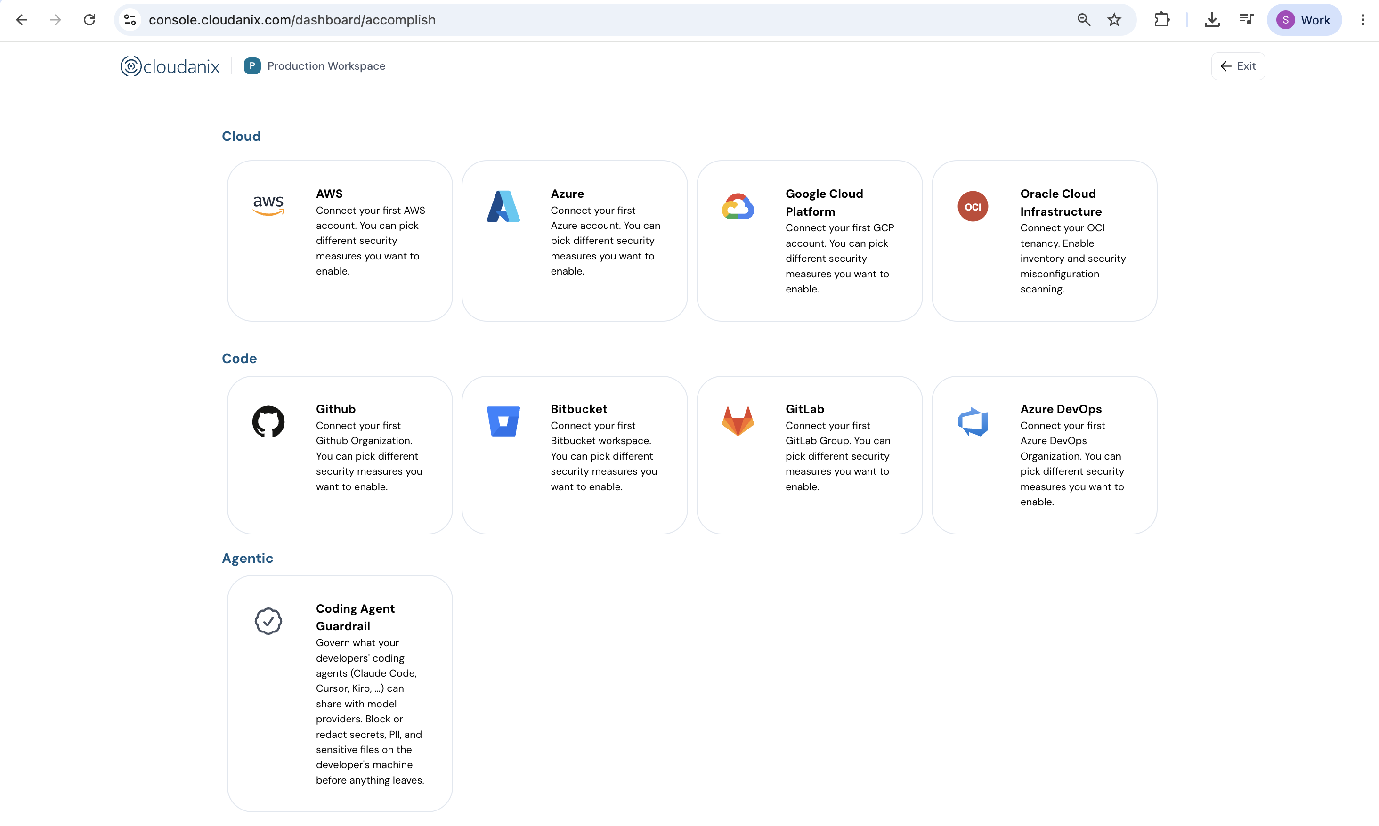Open the Chrome three-dot menu
1379x826 pixels.
coord(1363,20)
